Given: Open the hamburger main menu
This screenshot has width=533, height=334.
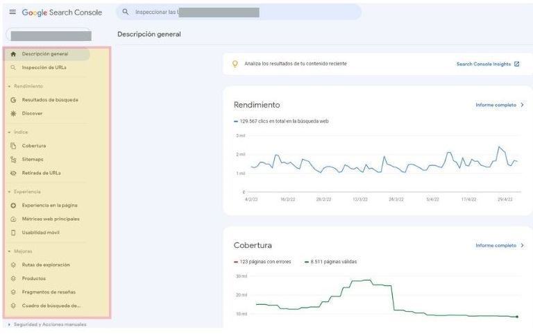Looking at the screenshot, I should pyautogui.click(x=12, y=12).
